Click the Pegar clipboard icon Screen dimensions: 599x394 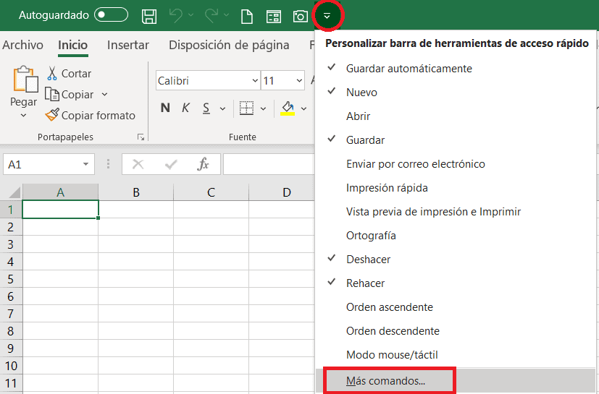point(25,80)
